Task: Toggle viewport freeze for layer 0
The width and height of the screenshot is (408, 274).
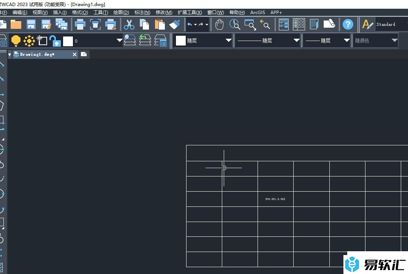Action: (x=42, y=41)
